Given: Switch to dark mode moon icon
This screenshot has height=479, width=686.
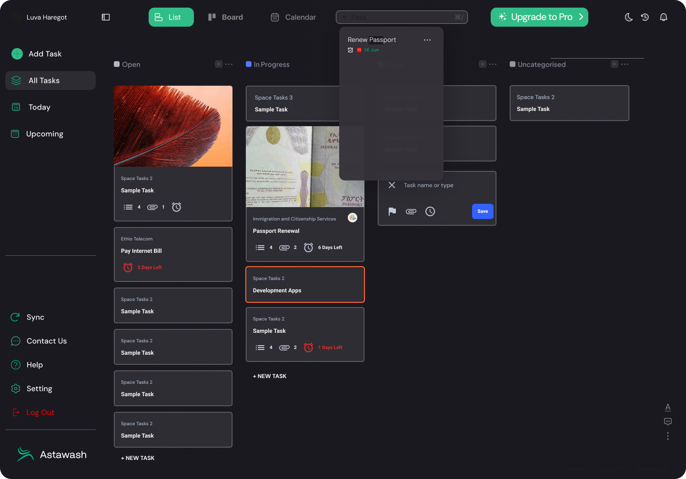Looking at the screenshot, I should [629, 17].
